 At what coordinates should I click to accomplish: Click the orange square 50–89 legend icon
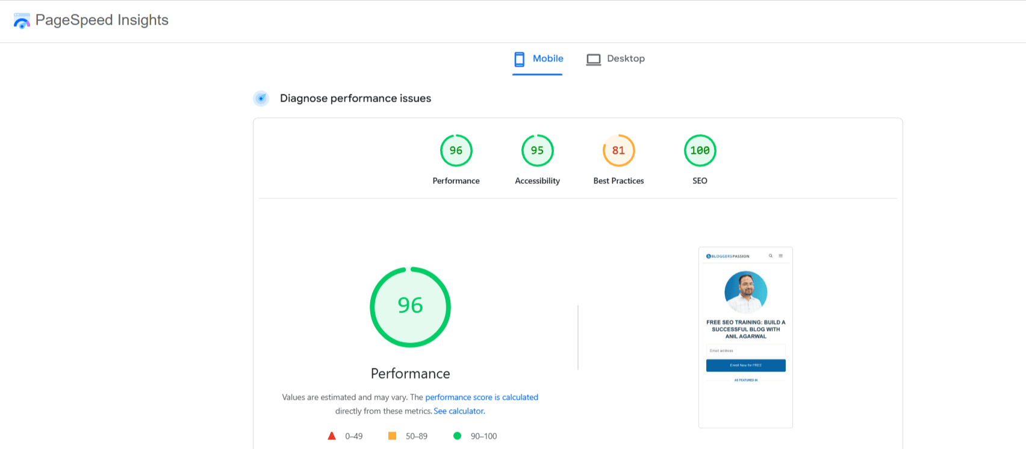tap(392, 436)
